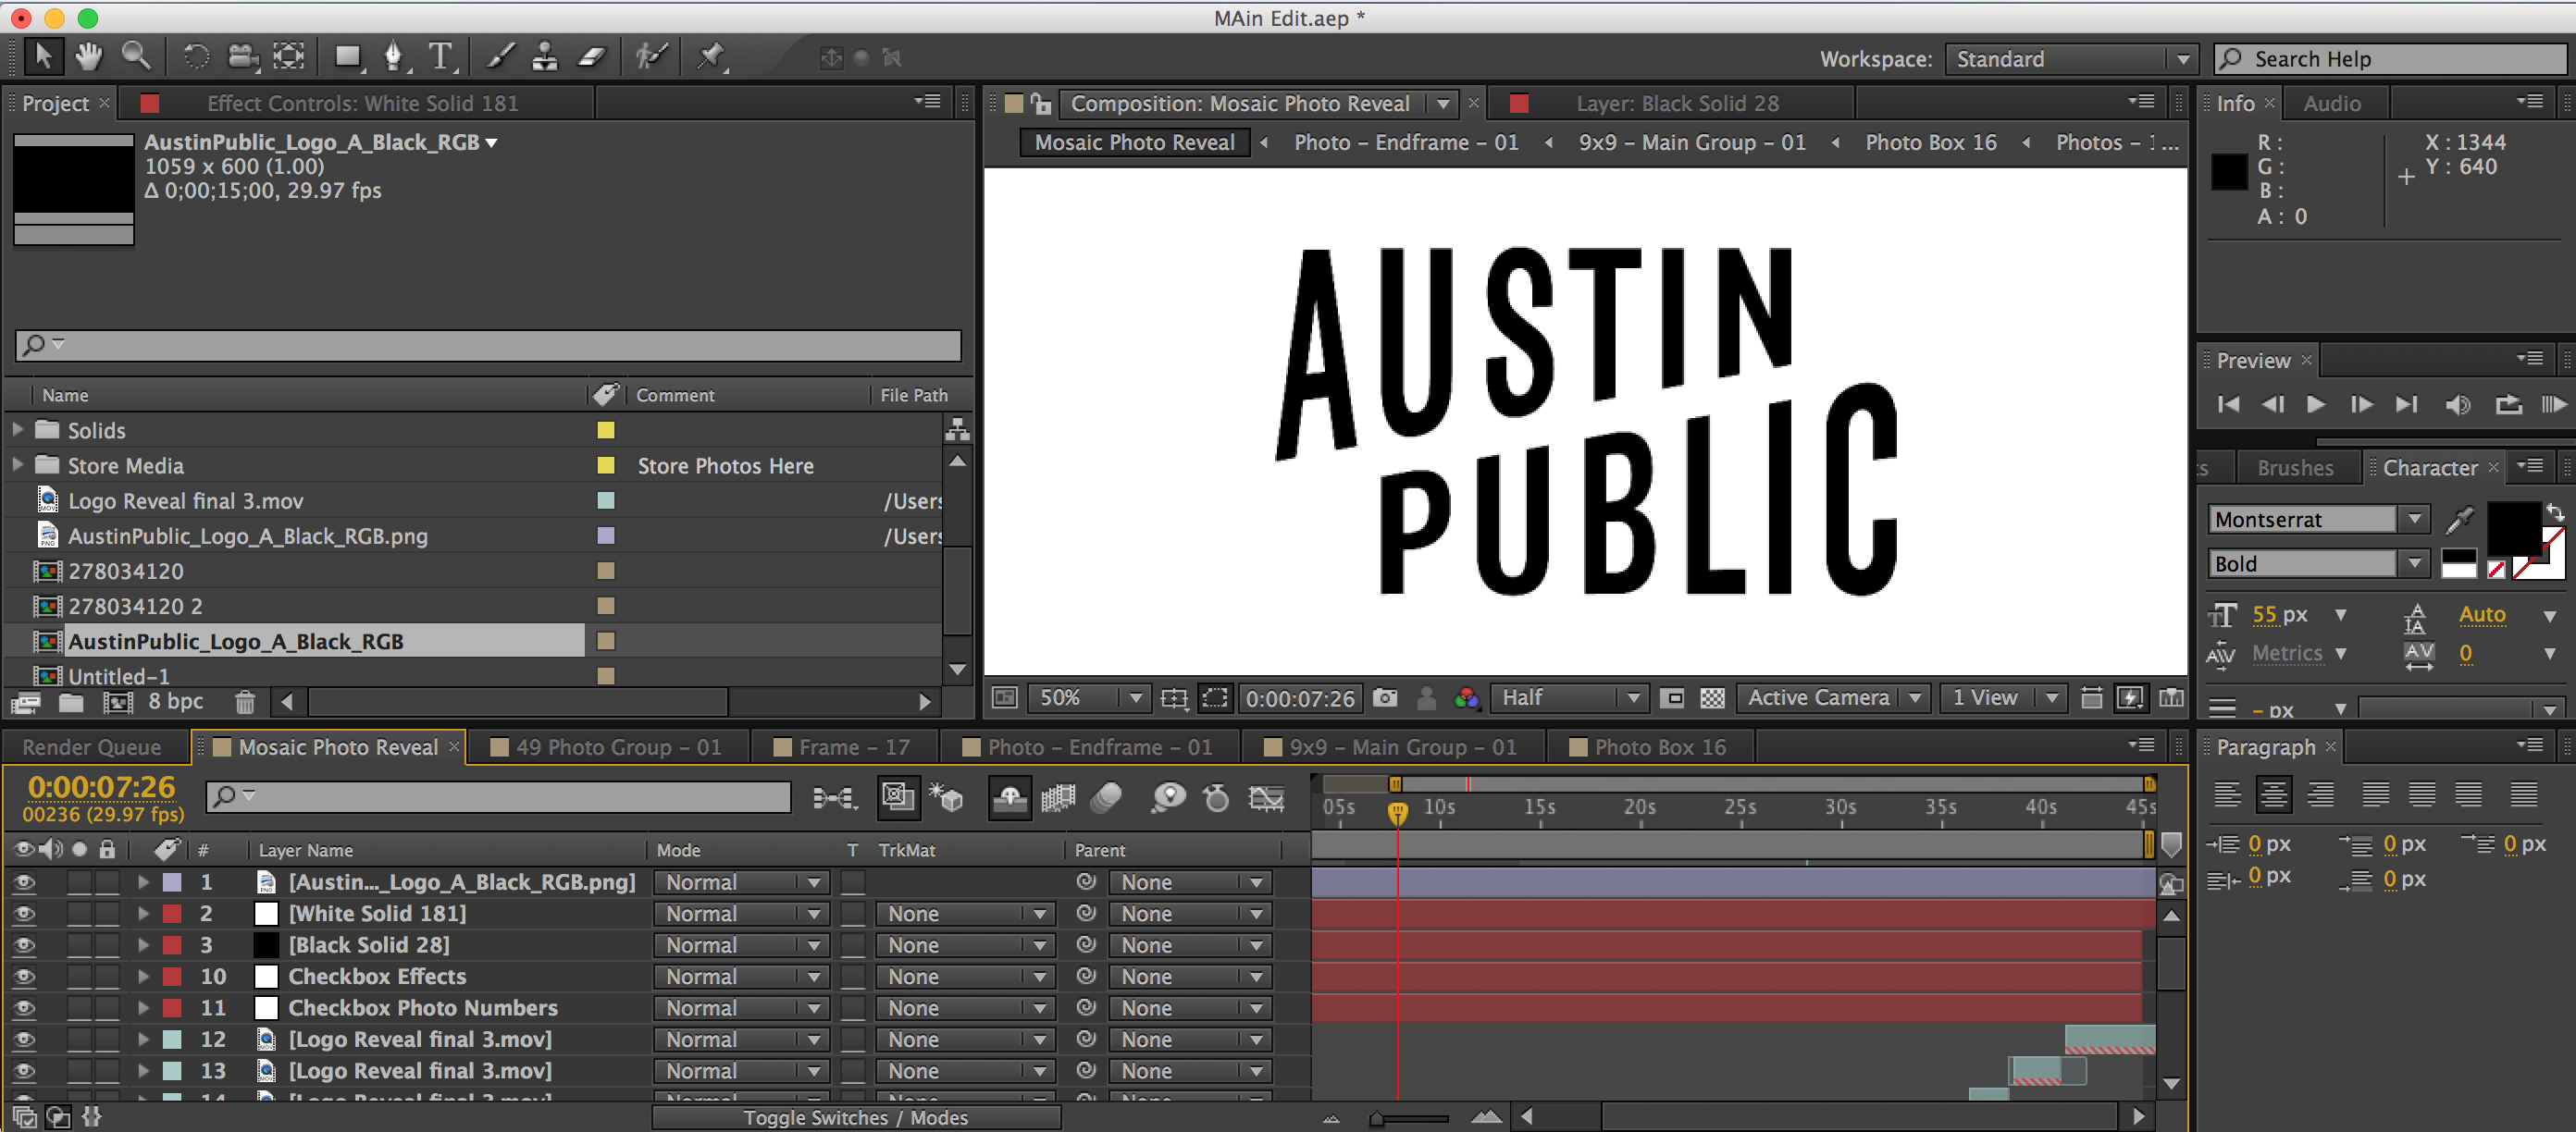This screenshot has height=1132, width=2576.
Task: Toggle the transparency grid in viewer
Action: tap(1712, 697)
